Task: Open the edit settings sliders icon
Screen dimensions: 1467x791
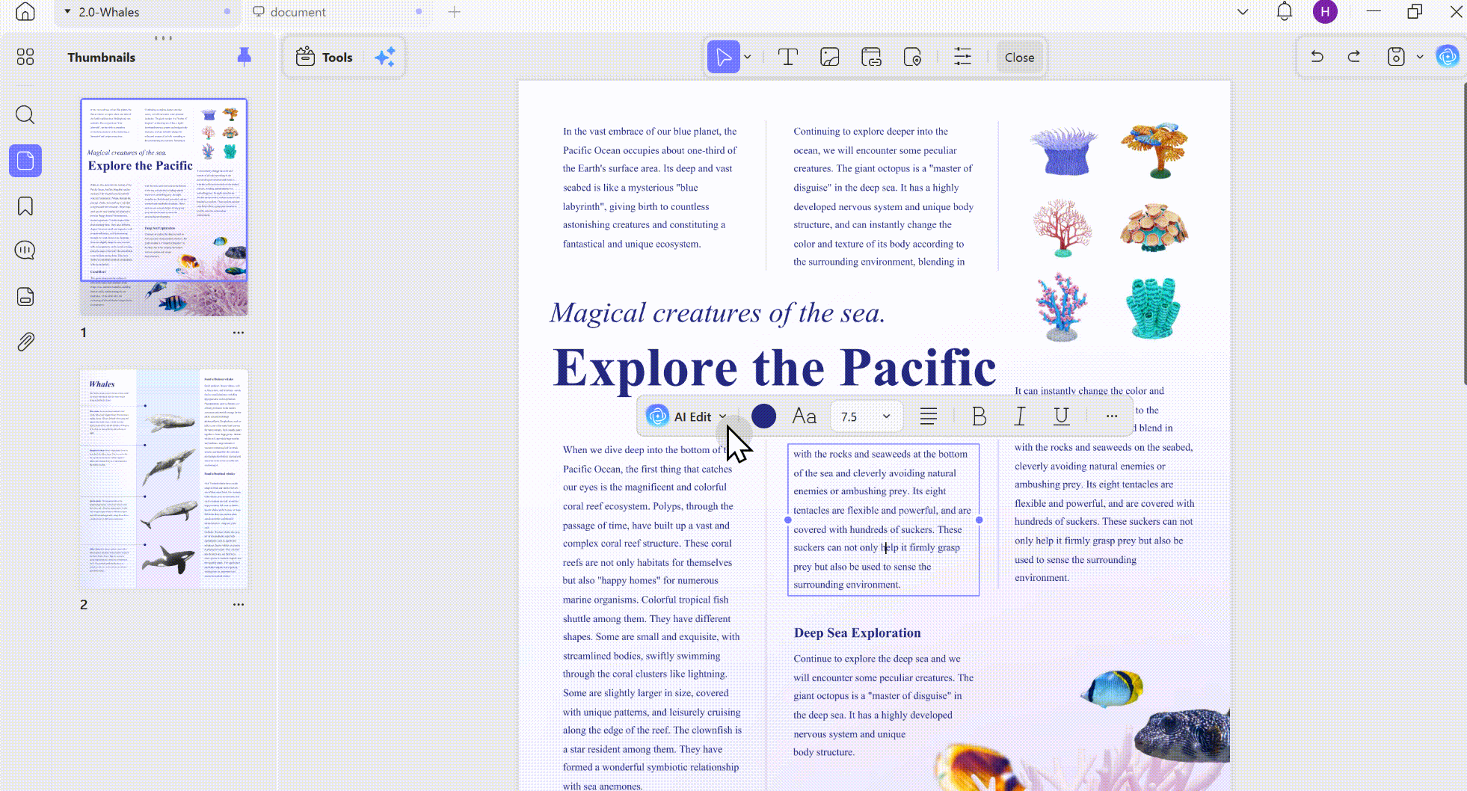Action: click(x=963, y=57)
